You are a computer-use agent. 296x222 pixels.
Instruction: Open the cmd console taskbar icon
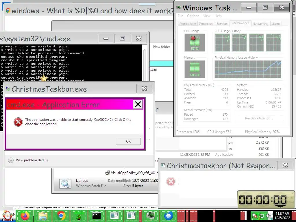point(97,216)
